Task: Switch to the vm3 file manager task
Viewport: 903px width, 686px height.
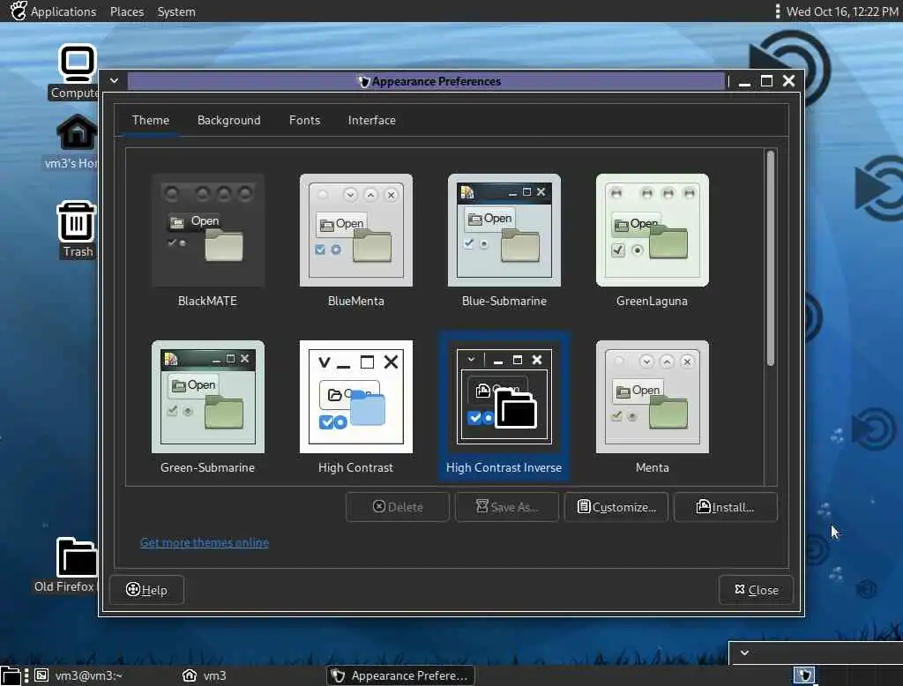Action: pos(205,675)
